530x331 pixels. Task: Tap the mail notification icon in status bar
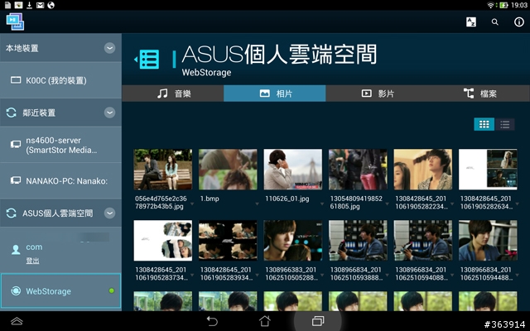click(41, 5)
